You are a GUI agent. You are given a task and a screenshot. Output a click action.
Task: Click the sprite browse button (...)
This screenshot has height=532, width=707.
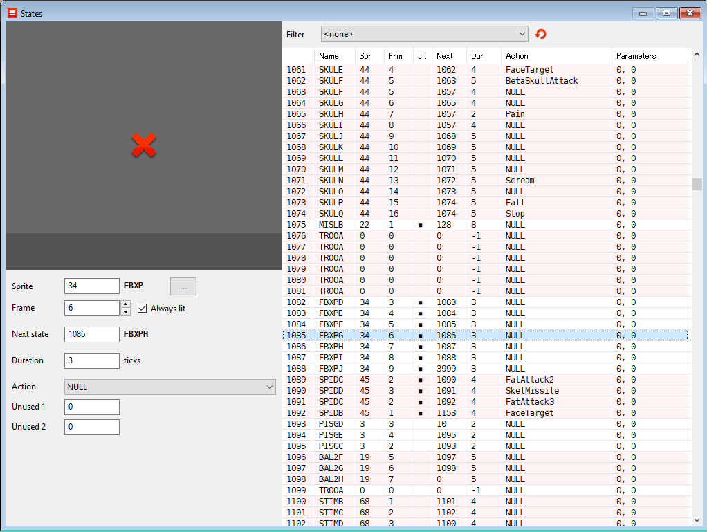[183, 286]
